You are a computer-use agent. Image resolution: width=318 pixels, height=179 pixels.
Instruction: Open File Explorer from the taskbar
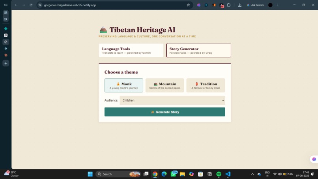point(182,174)
